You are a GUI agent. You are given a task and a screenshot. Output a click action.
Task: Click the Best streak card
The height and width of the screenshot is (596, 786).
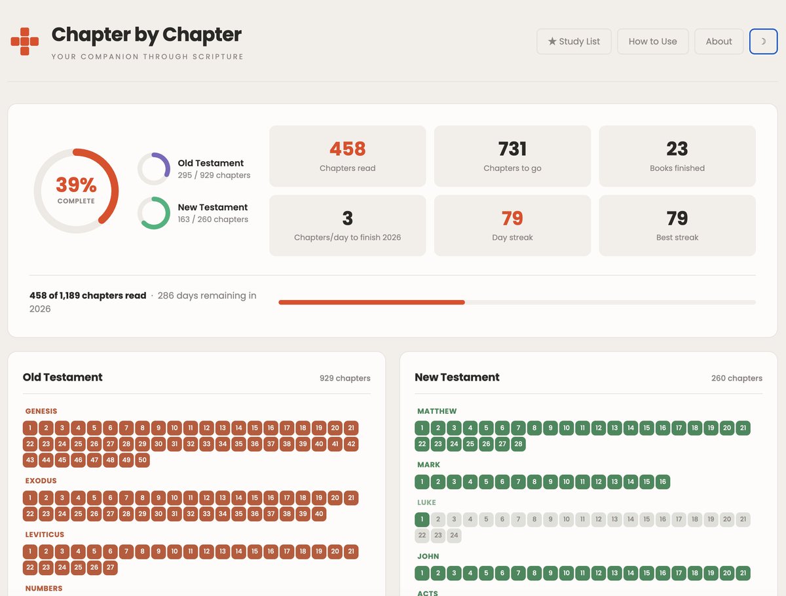click(677, 225)
